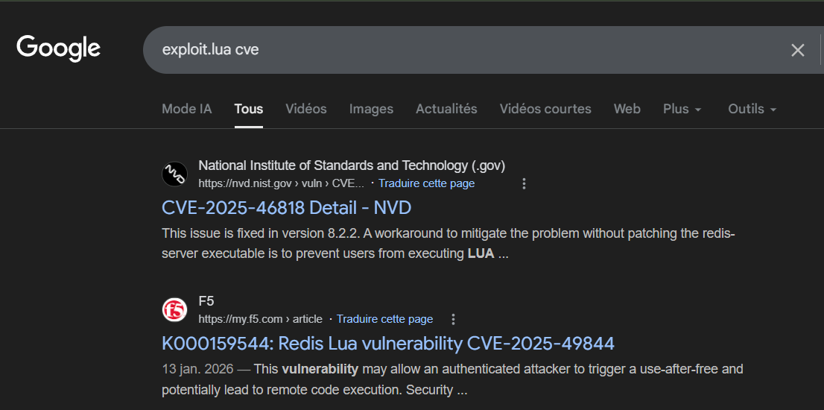Open the K000159544 Redis Lua vulnerability result

point(388,344)
